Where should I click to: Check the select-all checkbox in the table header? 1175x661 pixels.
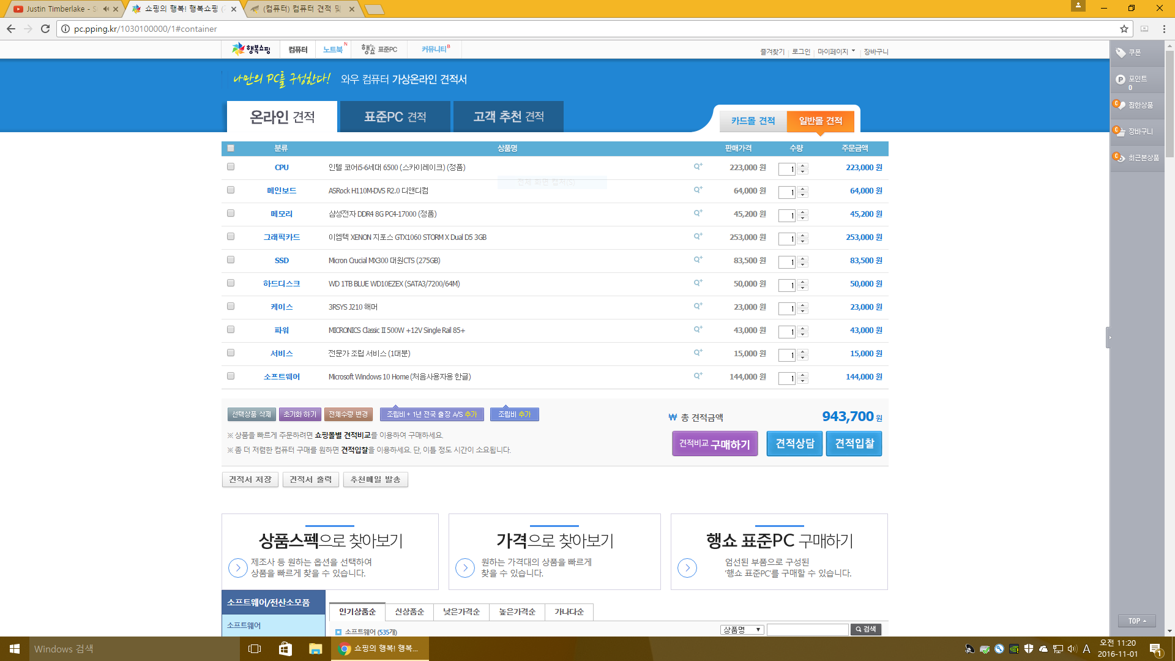[231, 148]
